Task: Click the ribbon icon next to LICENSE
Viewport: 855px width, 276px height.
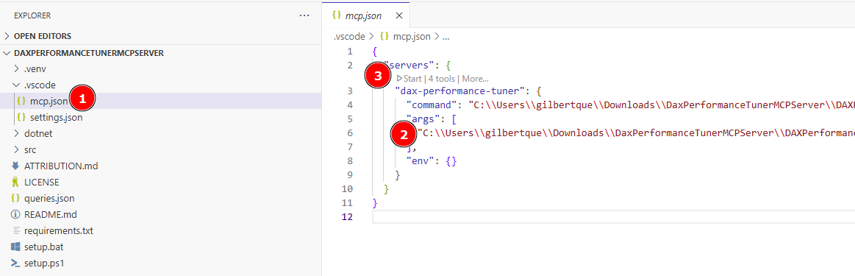Action: (15, 183)
